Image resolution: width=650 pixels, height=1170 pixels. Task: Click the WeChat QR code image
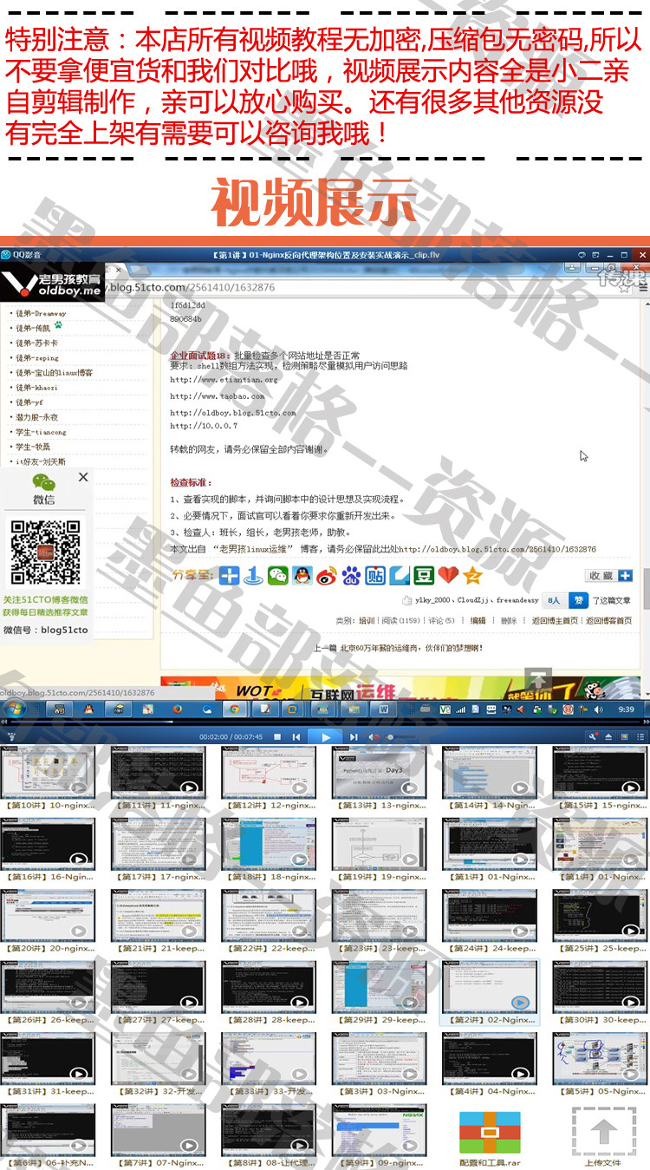click(x=43, y=552)
